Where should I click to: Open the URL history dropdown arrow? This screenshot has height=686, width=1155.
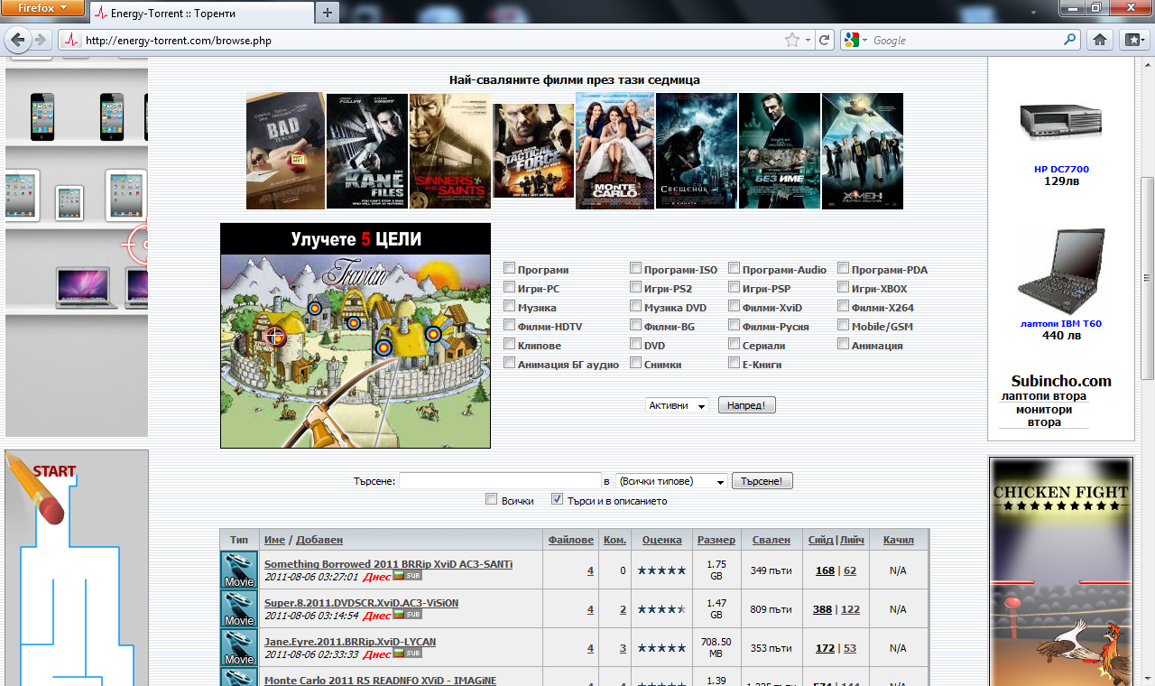click(808, 40)
